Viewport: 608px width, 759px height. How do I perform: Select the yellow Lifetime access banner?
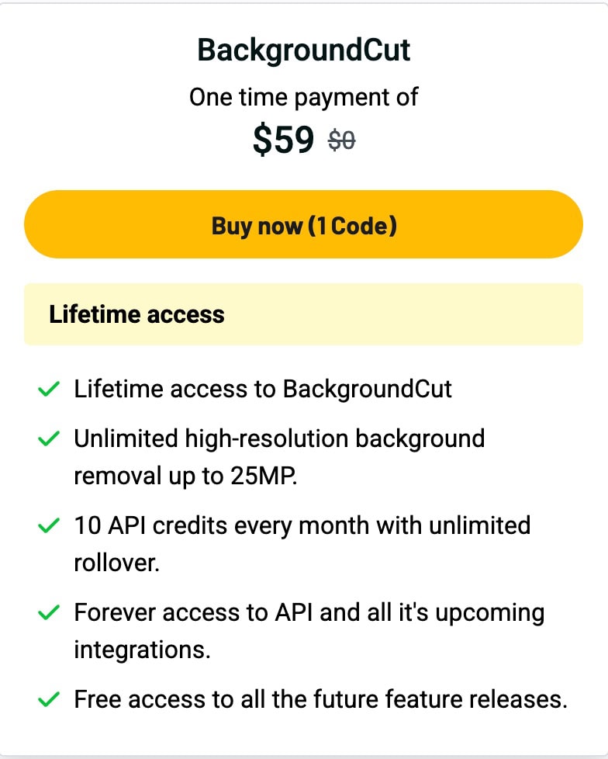pos(303,314)
